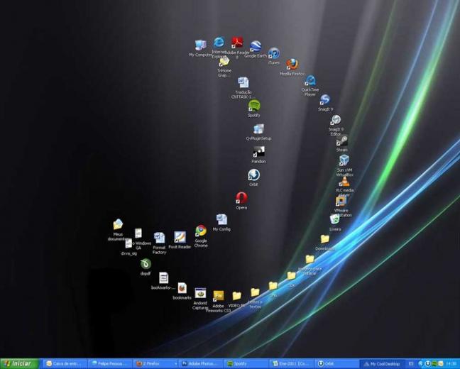This screenshot has height=369, width=460.
Task: Open the Pandion desktop shortcut
Action: tap(258, 152)
